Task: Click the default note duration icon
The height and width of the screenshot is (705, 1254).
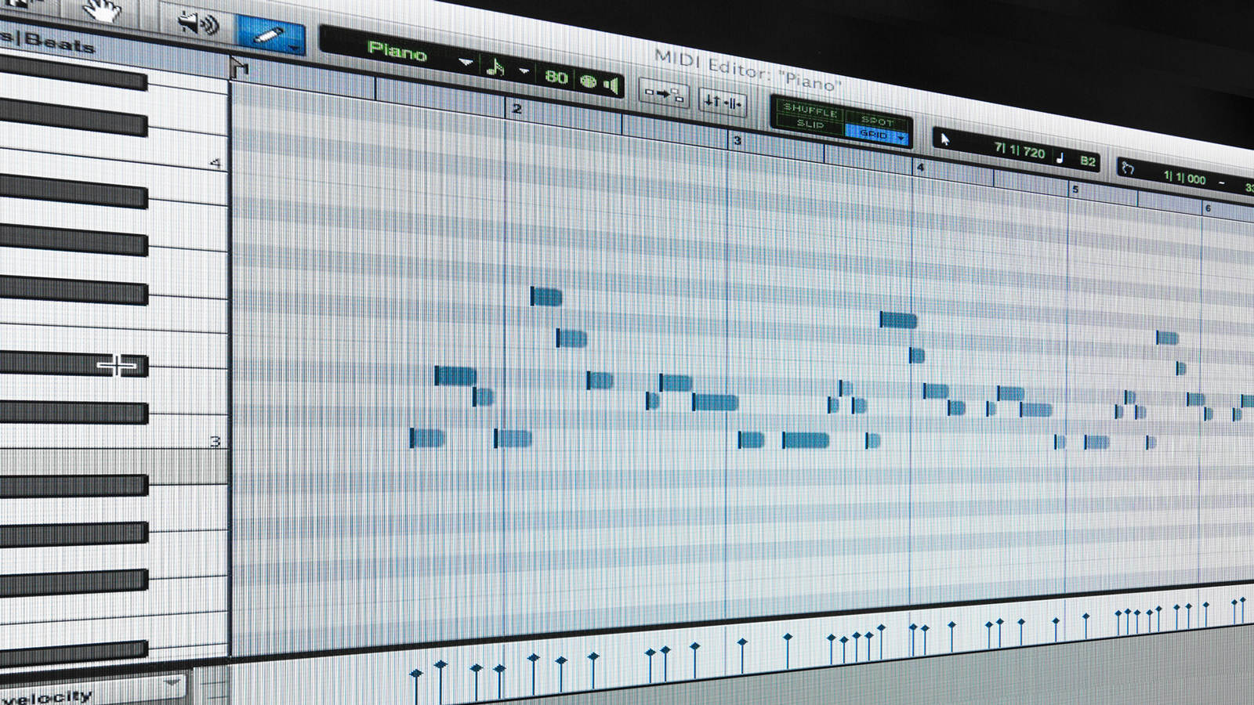Action: pyautogui.click(x=495, y=67)
